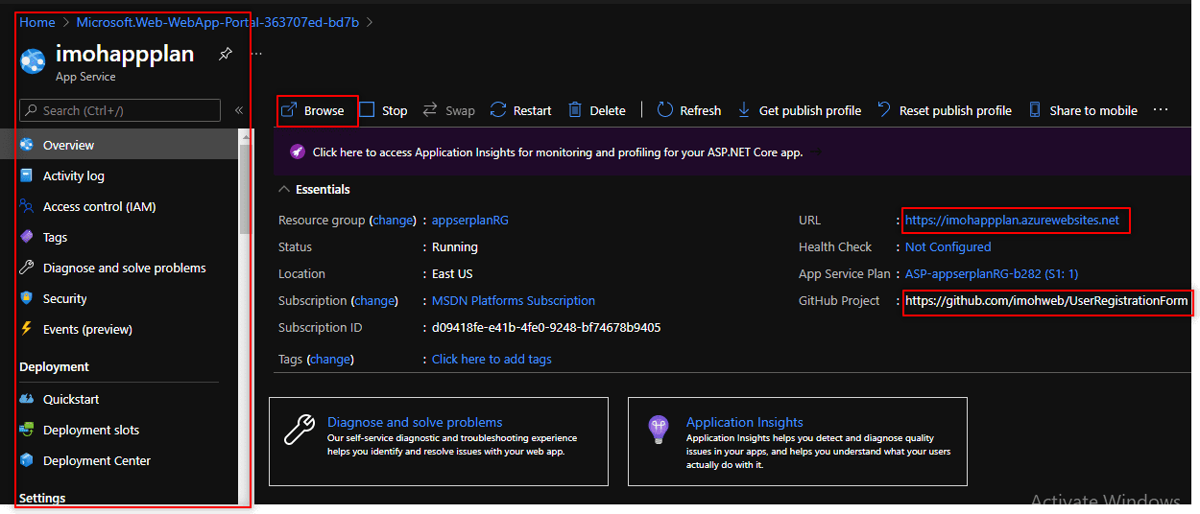This screenshot has height=514, width=1200.
Task: Click the Quickstart cloud icon
Action: (27, 399)
